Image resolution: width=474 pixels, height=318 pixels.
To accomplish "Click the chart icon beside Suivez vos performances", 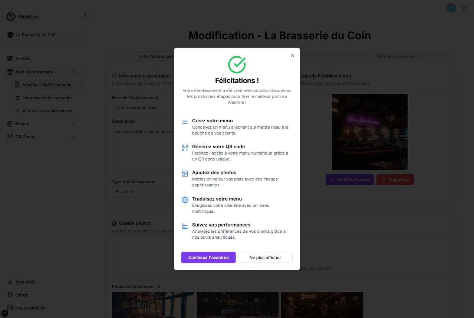I will pyautogui.click(x=185, y=226).
